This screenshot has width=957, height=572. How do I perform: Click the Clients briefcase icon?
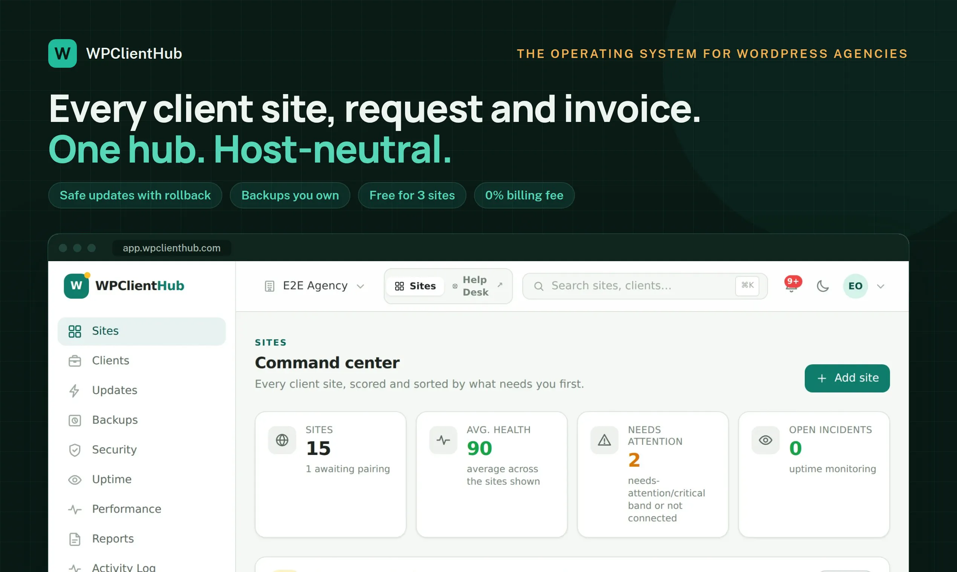(75, 361)
